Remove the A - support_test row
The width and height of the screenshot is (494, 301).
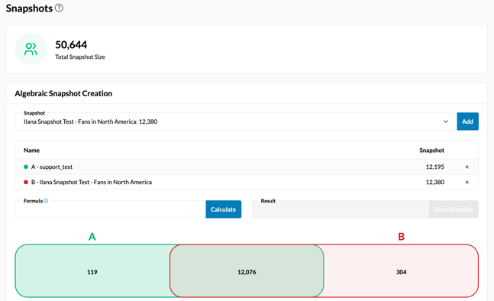[467, 167]
